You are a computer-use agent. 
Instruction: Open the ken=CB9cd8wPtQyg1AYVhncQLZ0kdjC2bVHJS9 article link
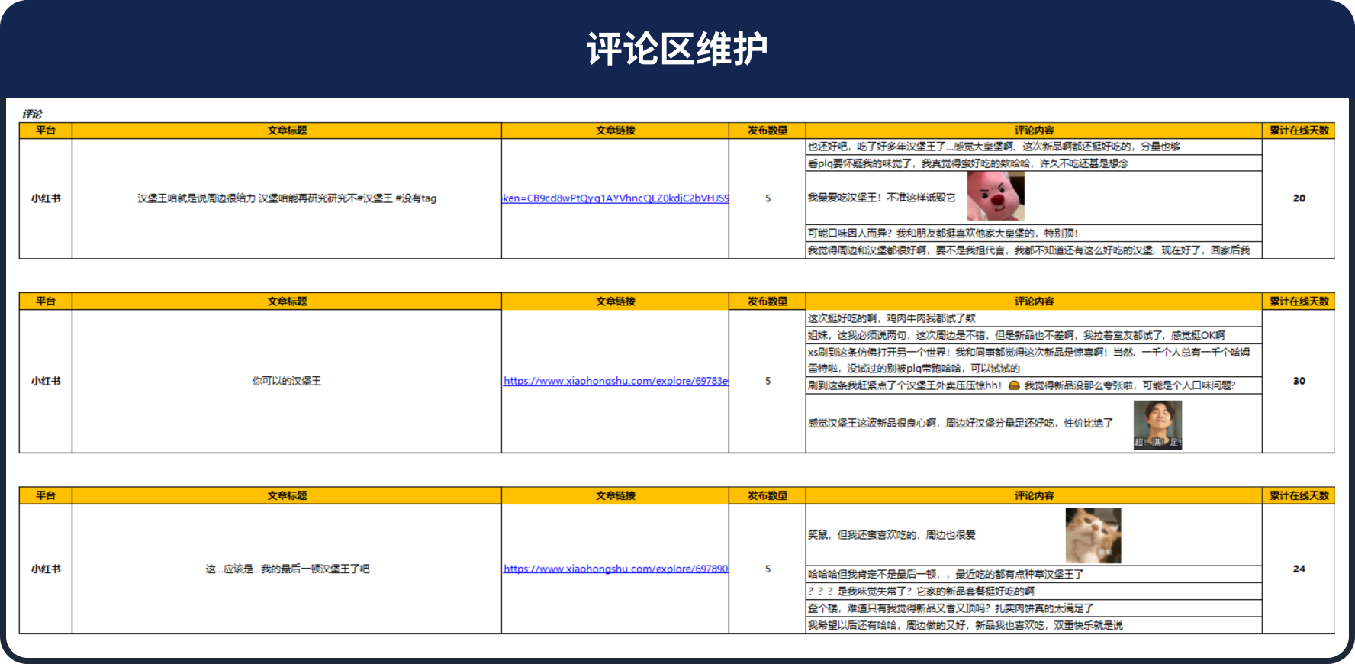(615, 198)
